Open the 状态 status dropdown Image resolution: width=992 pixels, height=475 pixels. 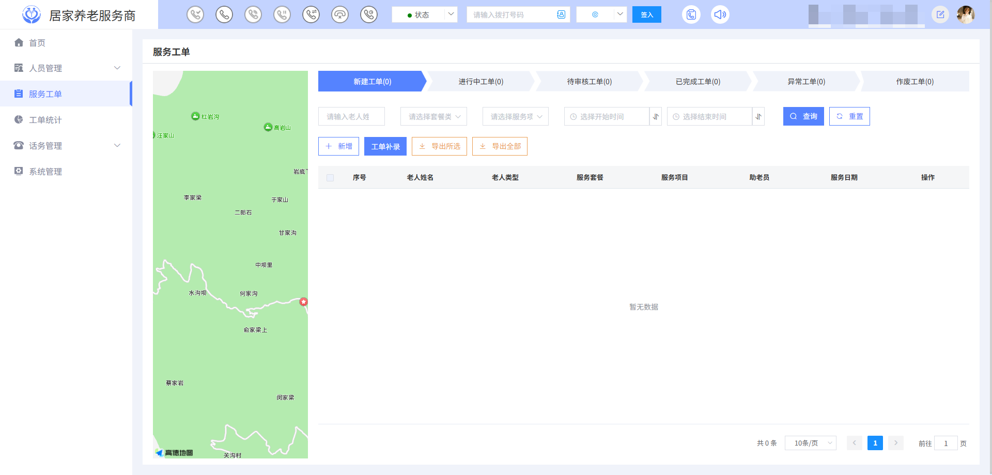[x=425, y=14]
